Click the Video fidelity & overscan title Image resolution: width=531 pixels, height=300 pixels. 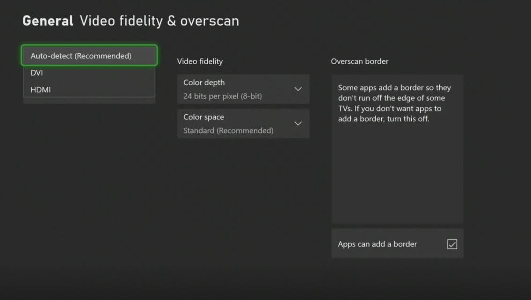pyautogui.click(x=160, y=21)
